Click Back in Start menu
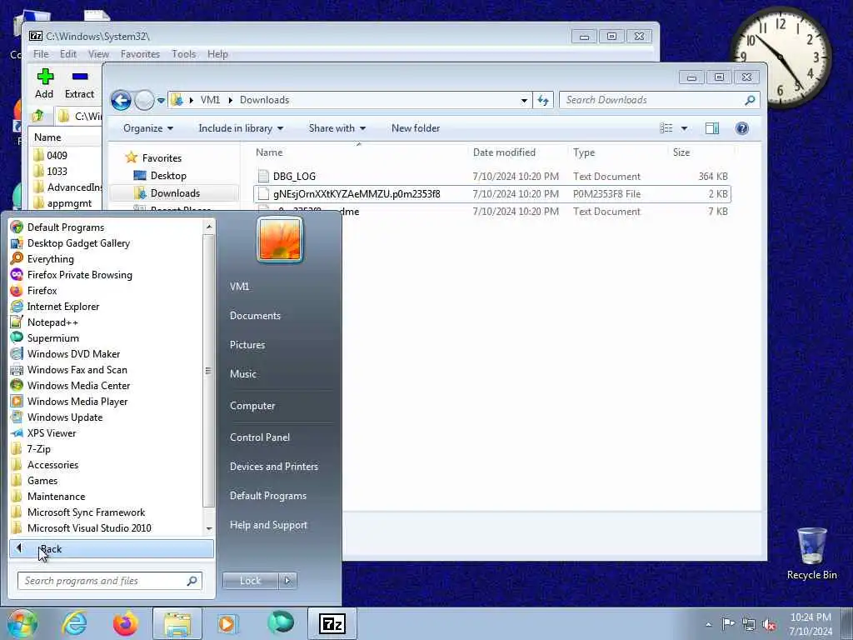The height and width of the screenshot is (640, 853). (x=112, y=549)
